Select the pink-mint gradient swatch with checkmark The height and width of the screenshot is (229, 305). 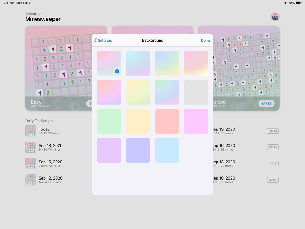(x=109, y=63)
